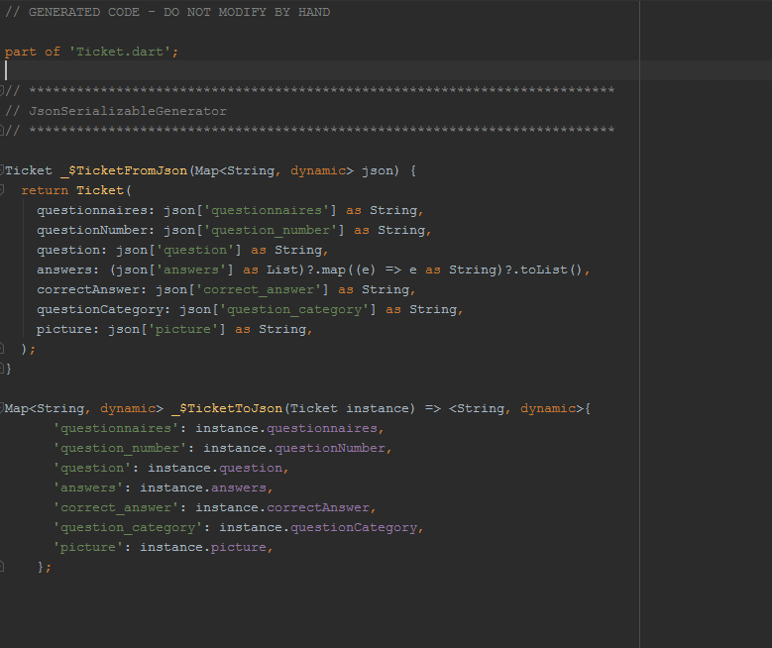Click the 'questionNumber:' named argument
Viewport: 772px width, 648px height.
click(96, 231)
